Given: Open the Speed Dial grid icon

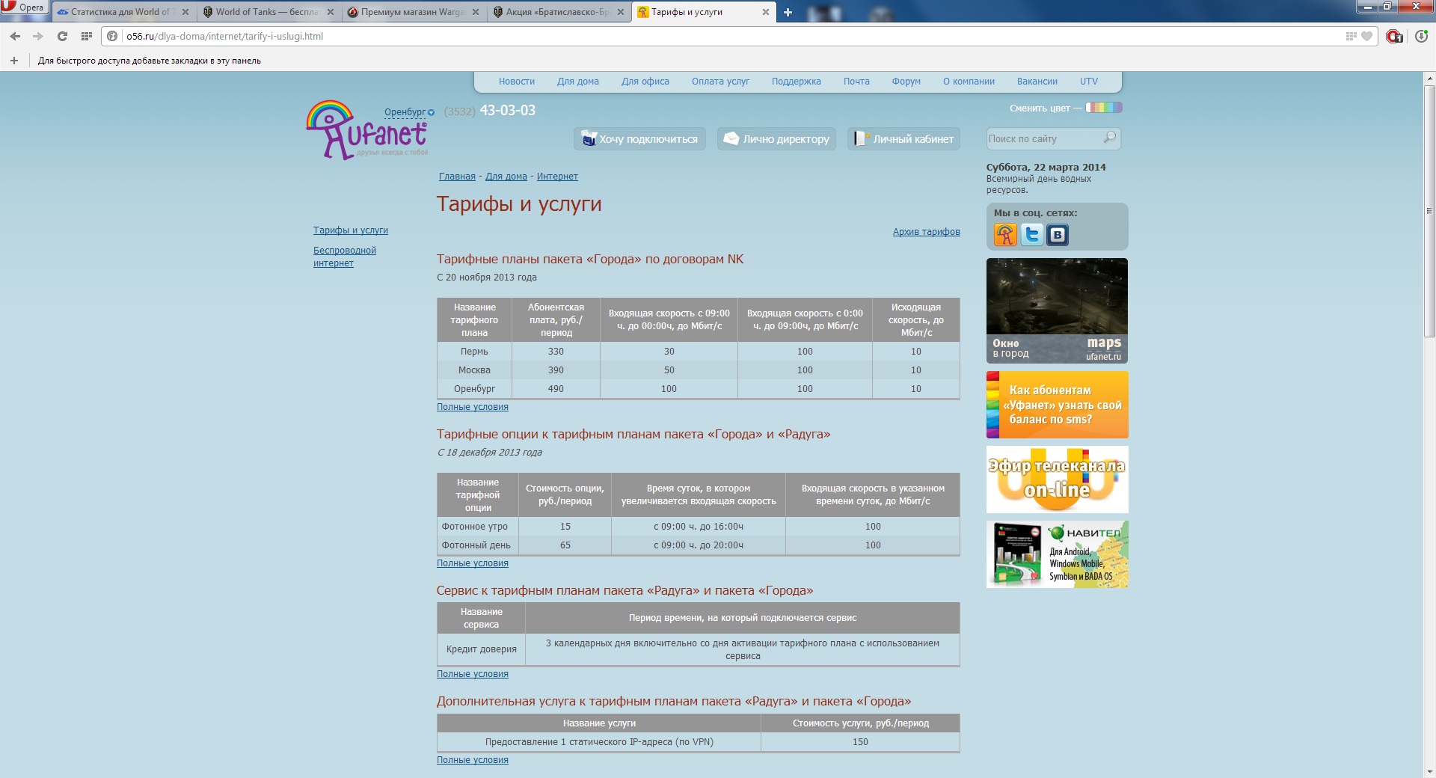Looking at the screenshot, I should click(86, 36).
